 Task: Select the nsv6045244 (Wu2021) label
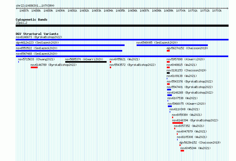coord(195,148)
